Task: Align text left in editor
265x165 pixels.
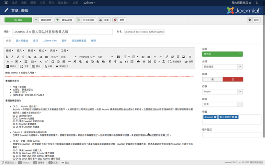Action: pos(30,57)
